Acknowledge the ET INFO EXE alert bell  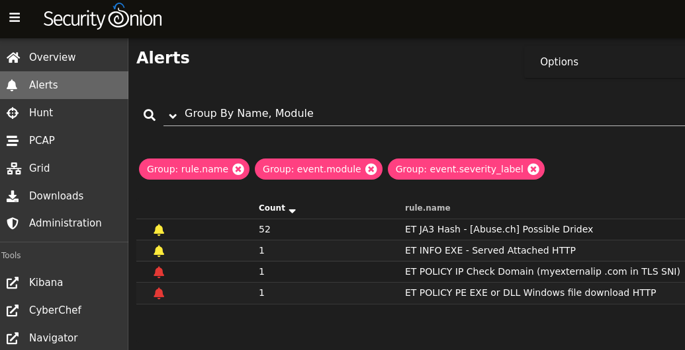point(159,251)
